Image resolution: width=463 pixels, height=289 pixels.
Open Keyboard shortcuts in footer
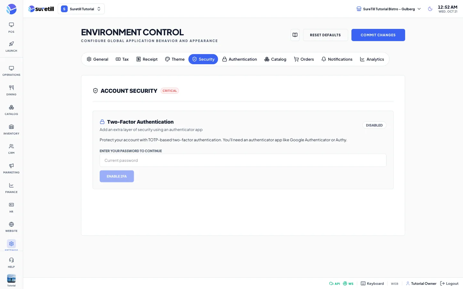pos(372,284)
